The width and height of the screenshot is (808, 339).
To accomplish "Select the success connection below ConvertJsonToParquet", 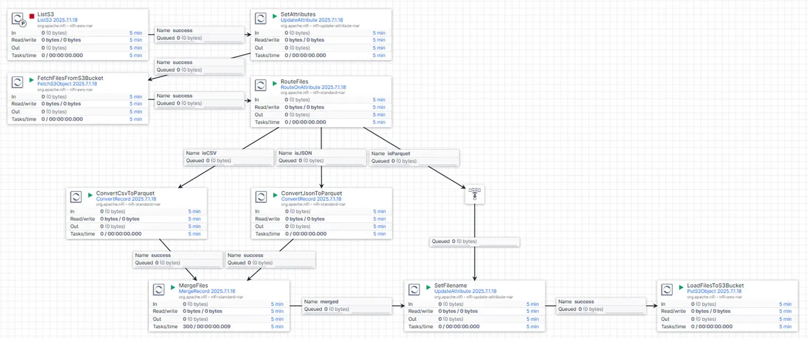I will (271, 259).
